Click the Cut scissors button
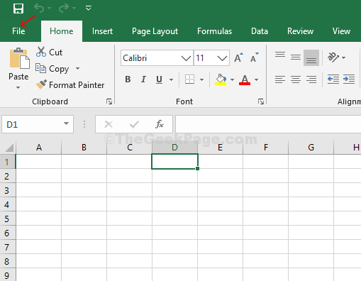This screenshot has height=281, width=361. click(49, 52)
